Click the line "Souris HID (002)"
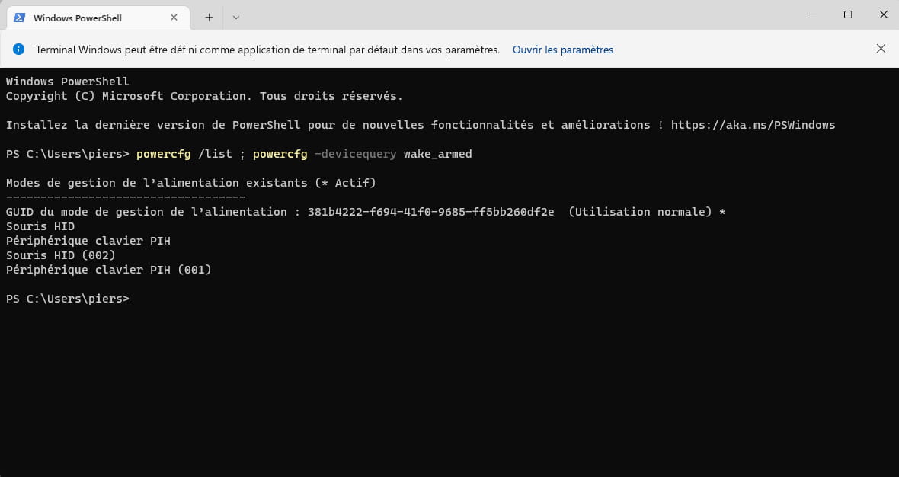Image resolution: width=899 pixels, height=477 pixels. pyautogui.click(x=61, y=255)
